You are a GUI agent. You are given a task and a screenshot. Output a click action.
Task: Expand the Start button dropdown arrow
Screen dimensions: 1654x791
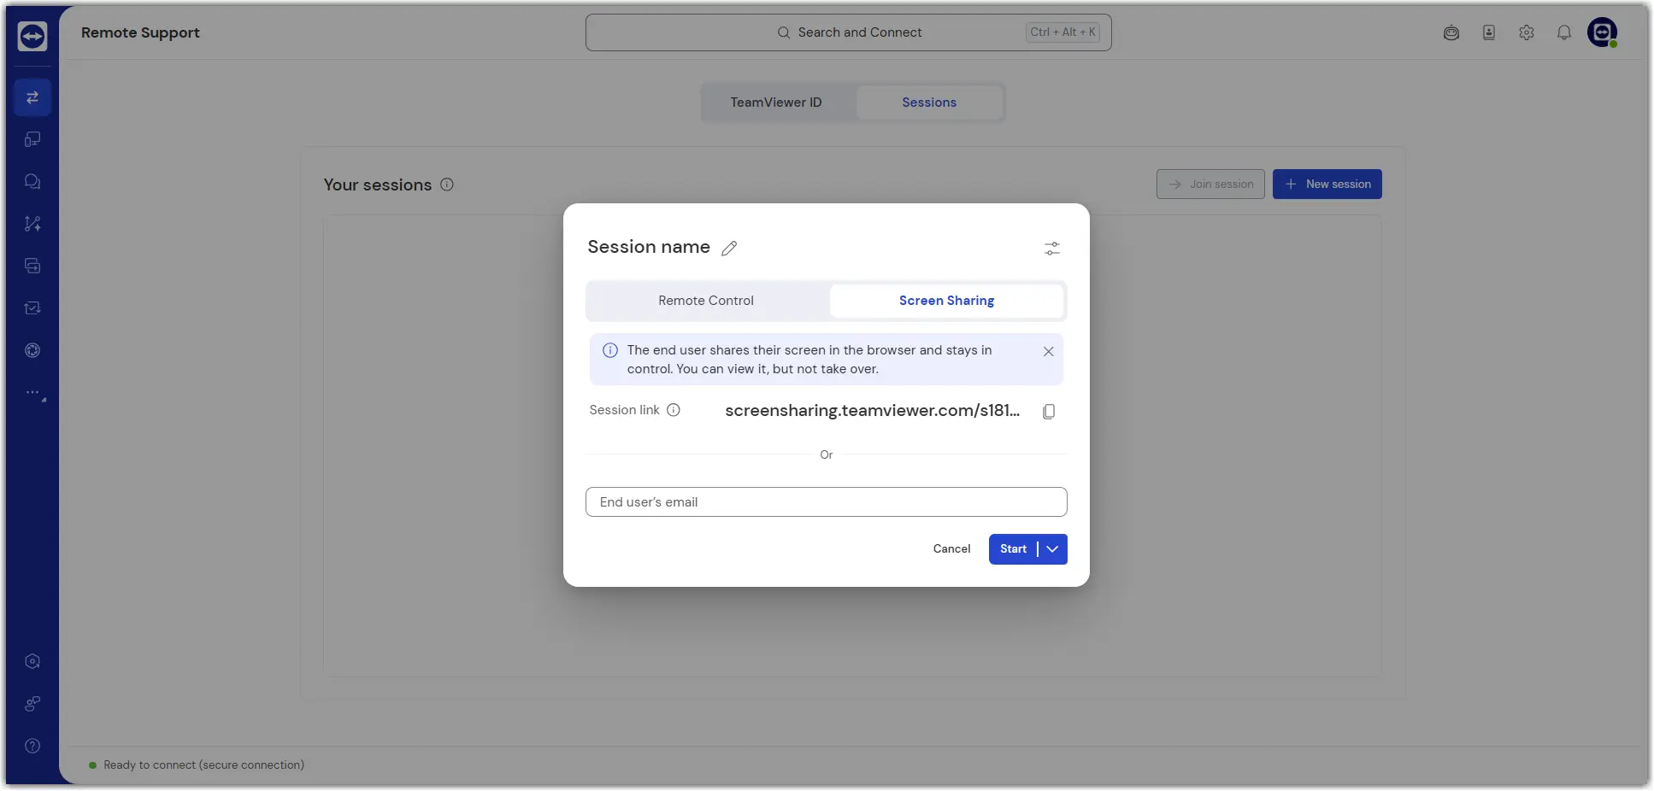[1053, 549]
